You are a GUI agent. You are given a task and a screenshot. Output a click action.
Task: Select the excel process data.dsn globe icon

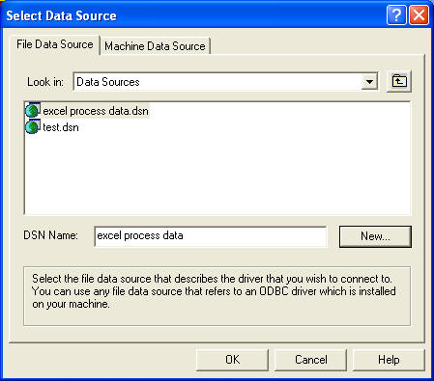click(33, 110)
